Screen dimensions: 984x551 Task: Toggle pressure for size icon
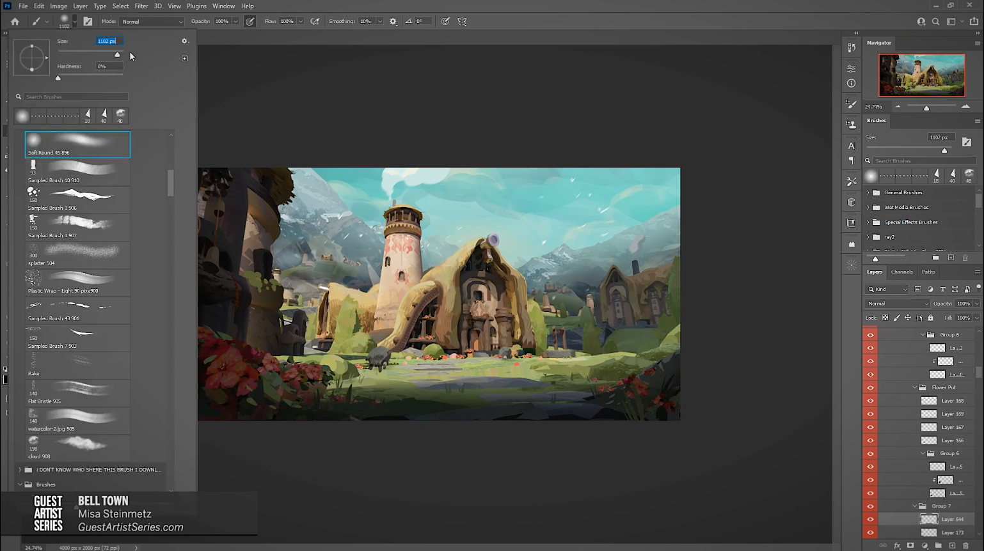coord(445,21)
